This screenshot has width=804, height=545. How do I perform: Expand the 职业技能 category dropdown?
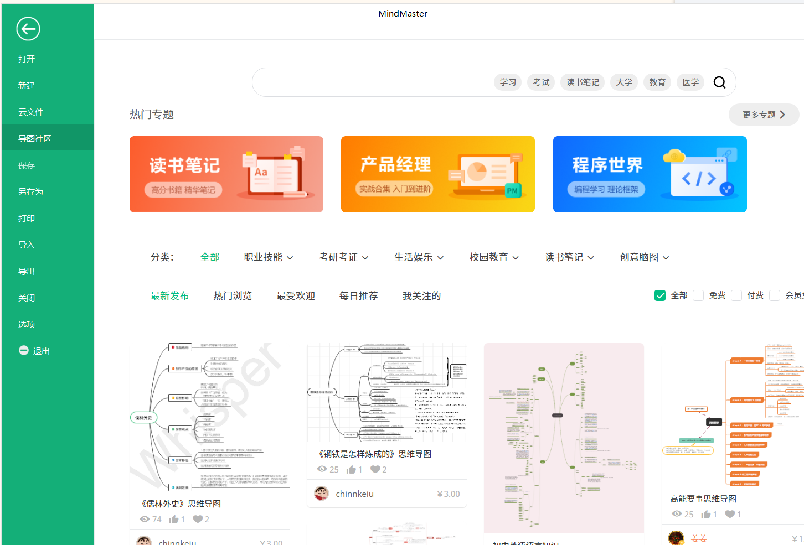[x=269, y=257]
